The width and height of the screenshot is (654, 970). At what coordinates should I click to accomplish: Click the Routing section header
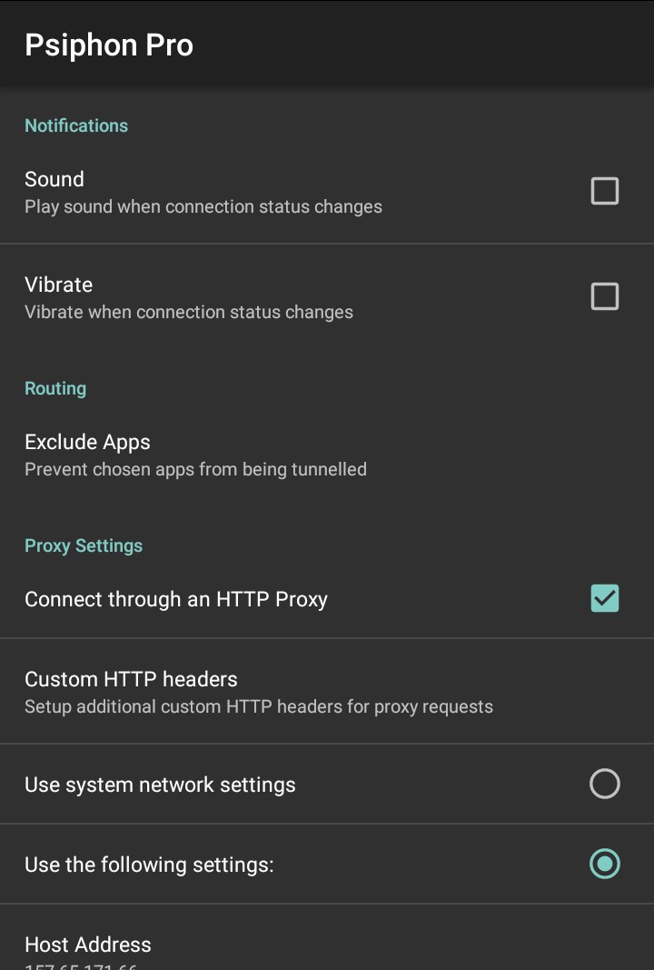55,388
